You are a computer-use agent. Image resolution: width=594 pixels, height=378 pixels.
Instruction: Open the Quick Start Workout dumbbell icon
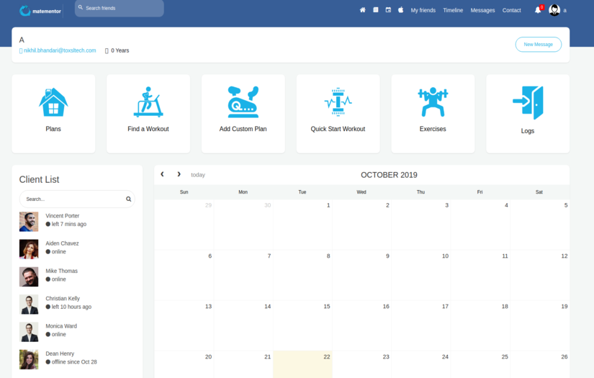[x=338, y=102]
